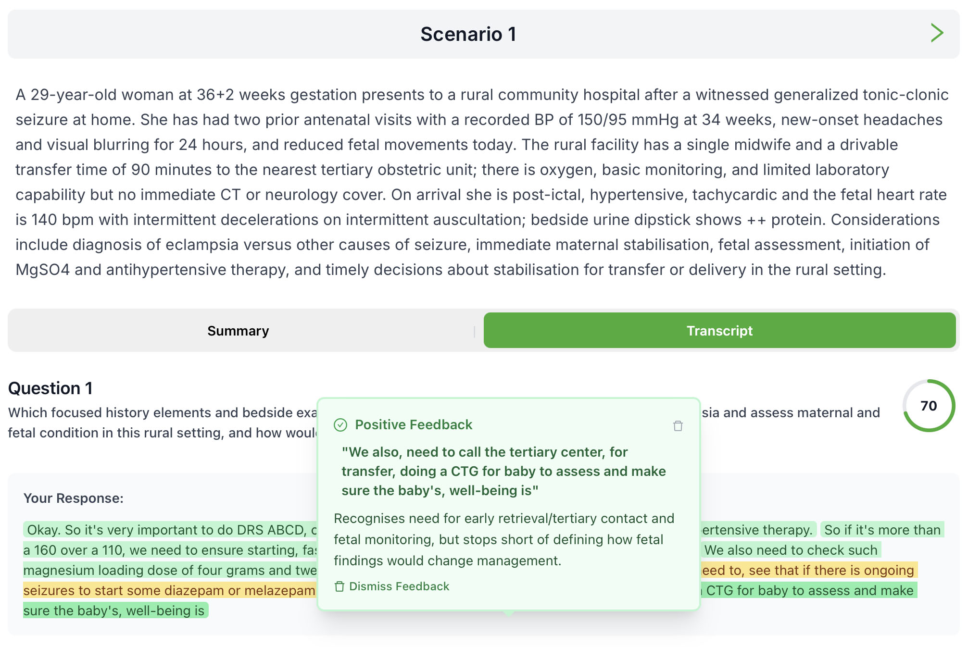Click the quoted transcript excerpt in popup
The image size is (968, 647).
tap(503, 471)
